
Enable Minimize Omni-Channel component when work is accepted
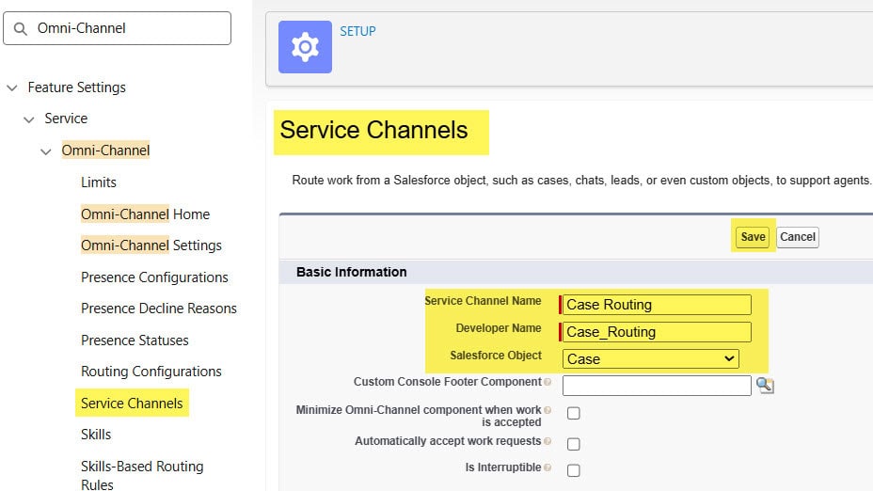pyautogui.click(x=574, y=413)
